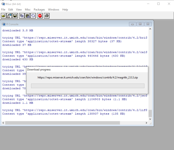Close the R Console child window
Image resolution: width=174 pixels, height=150 pixels.
click(148, 24)
